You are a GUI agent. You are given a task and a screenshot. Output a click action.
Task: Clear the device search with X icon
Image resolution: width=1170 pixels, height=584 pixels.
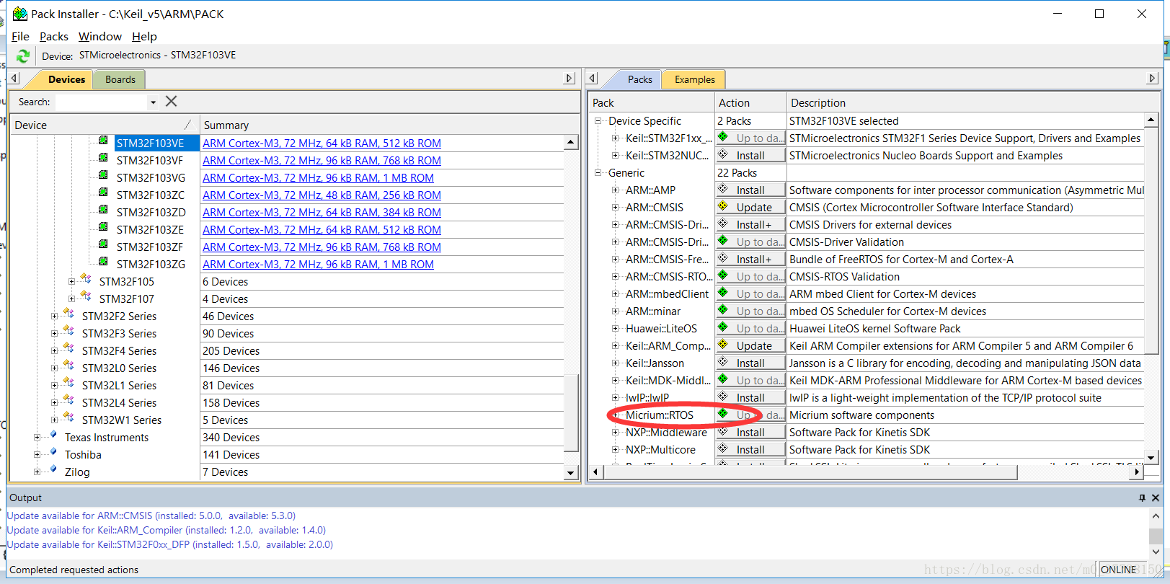pos(171,102)
